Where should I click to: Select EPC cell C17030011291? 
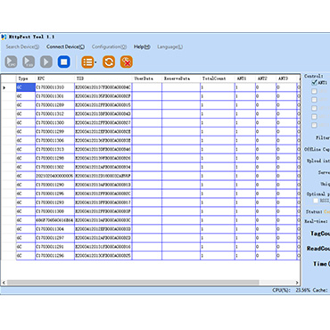pos(54,247)
